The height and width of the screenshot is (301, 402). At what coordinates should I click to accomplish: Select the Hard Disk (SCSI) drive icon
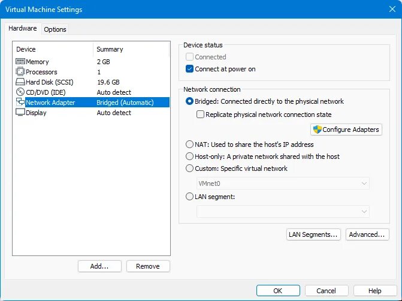click(20, 82)
